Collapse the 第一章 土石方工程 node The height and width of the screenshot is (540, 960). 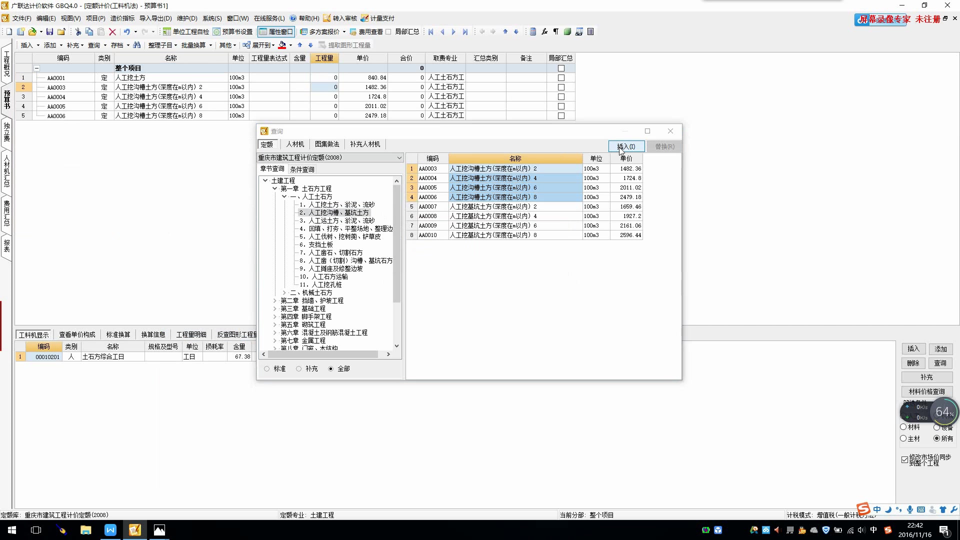[274, 188]
